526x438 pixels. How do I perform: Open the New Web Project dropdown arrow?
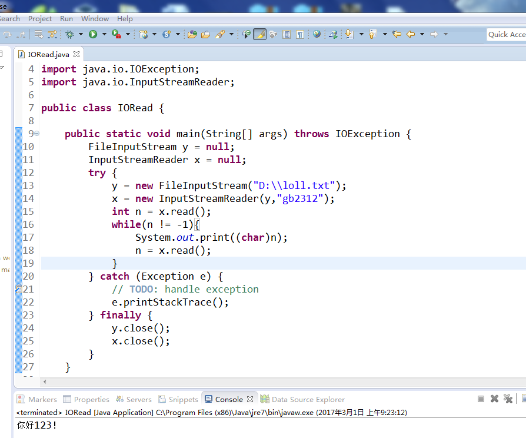(x=154, y=34)
